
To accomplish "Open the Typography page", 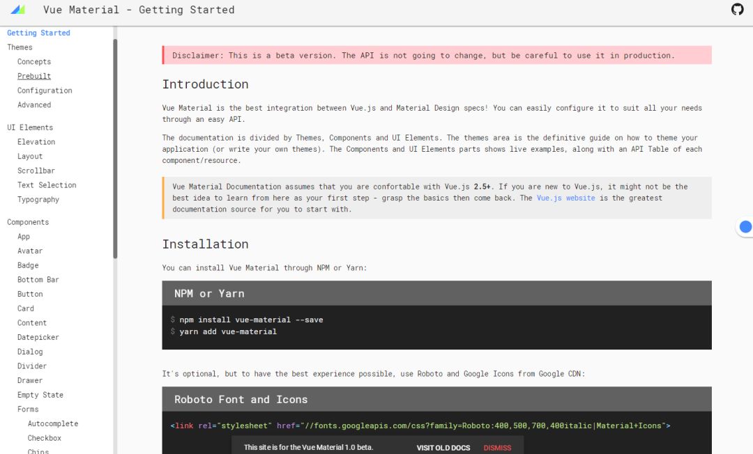I will pos(38,199).
